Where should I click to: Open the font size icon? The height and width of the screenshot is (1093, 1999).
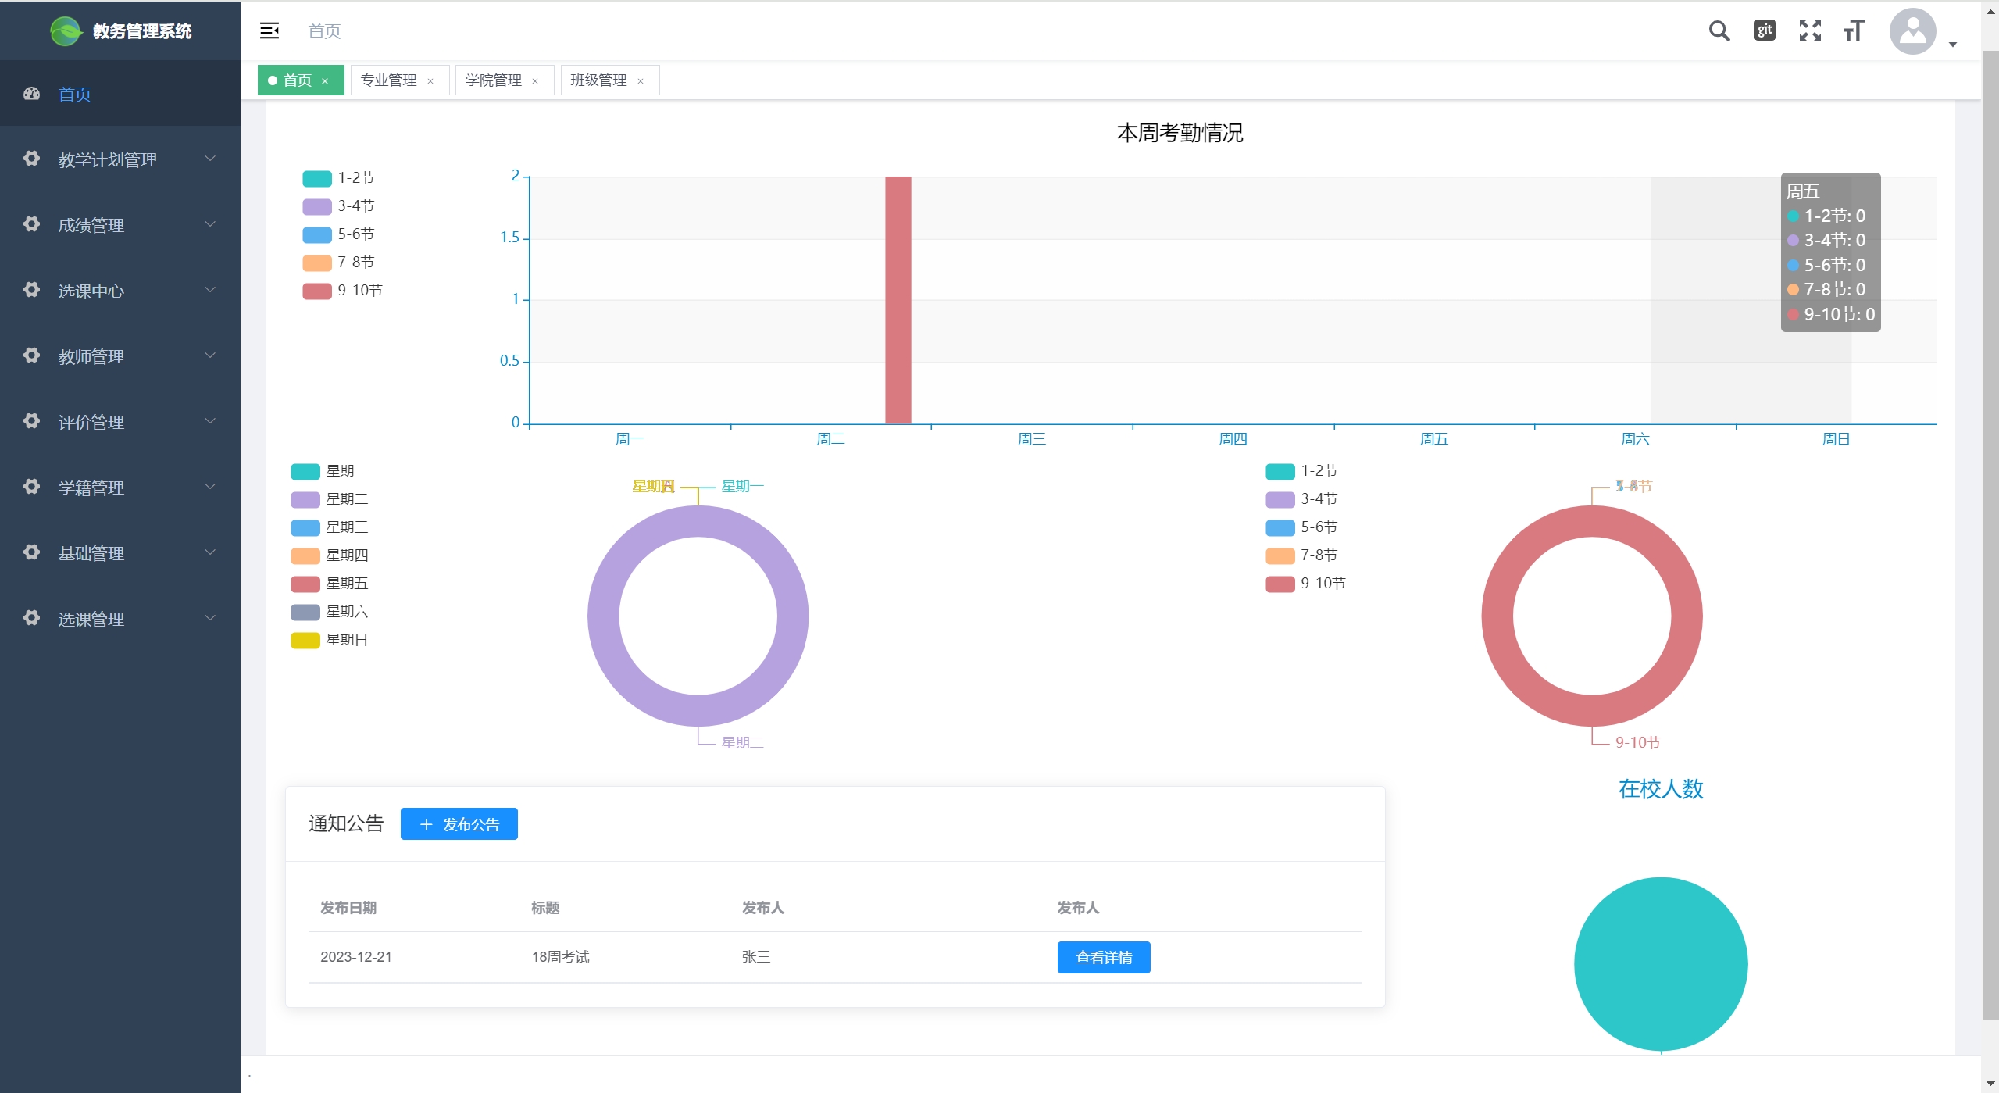tap(1854, 30)
